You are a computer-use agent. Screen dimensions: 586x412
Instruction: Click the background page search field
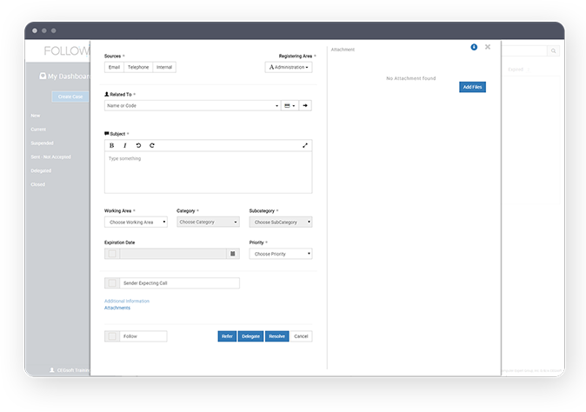coord(524,50)
